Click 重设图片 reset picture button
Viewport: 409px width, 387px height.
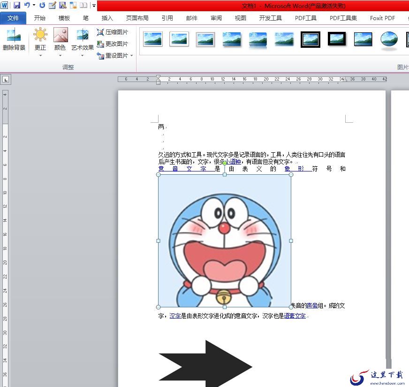(113, 55)
